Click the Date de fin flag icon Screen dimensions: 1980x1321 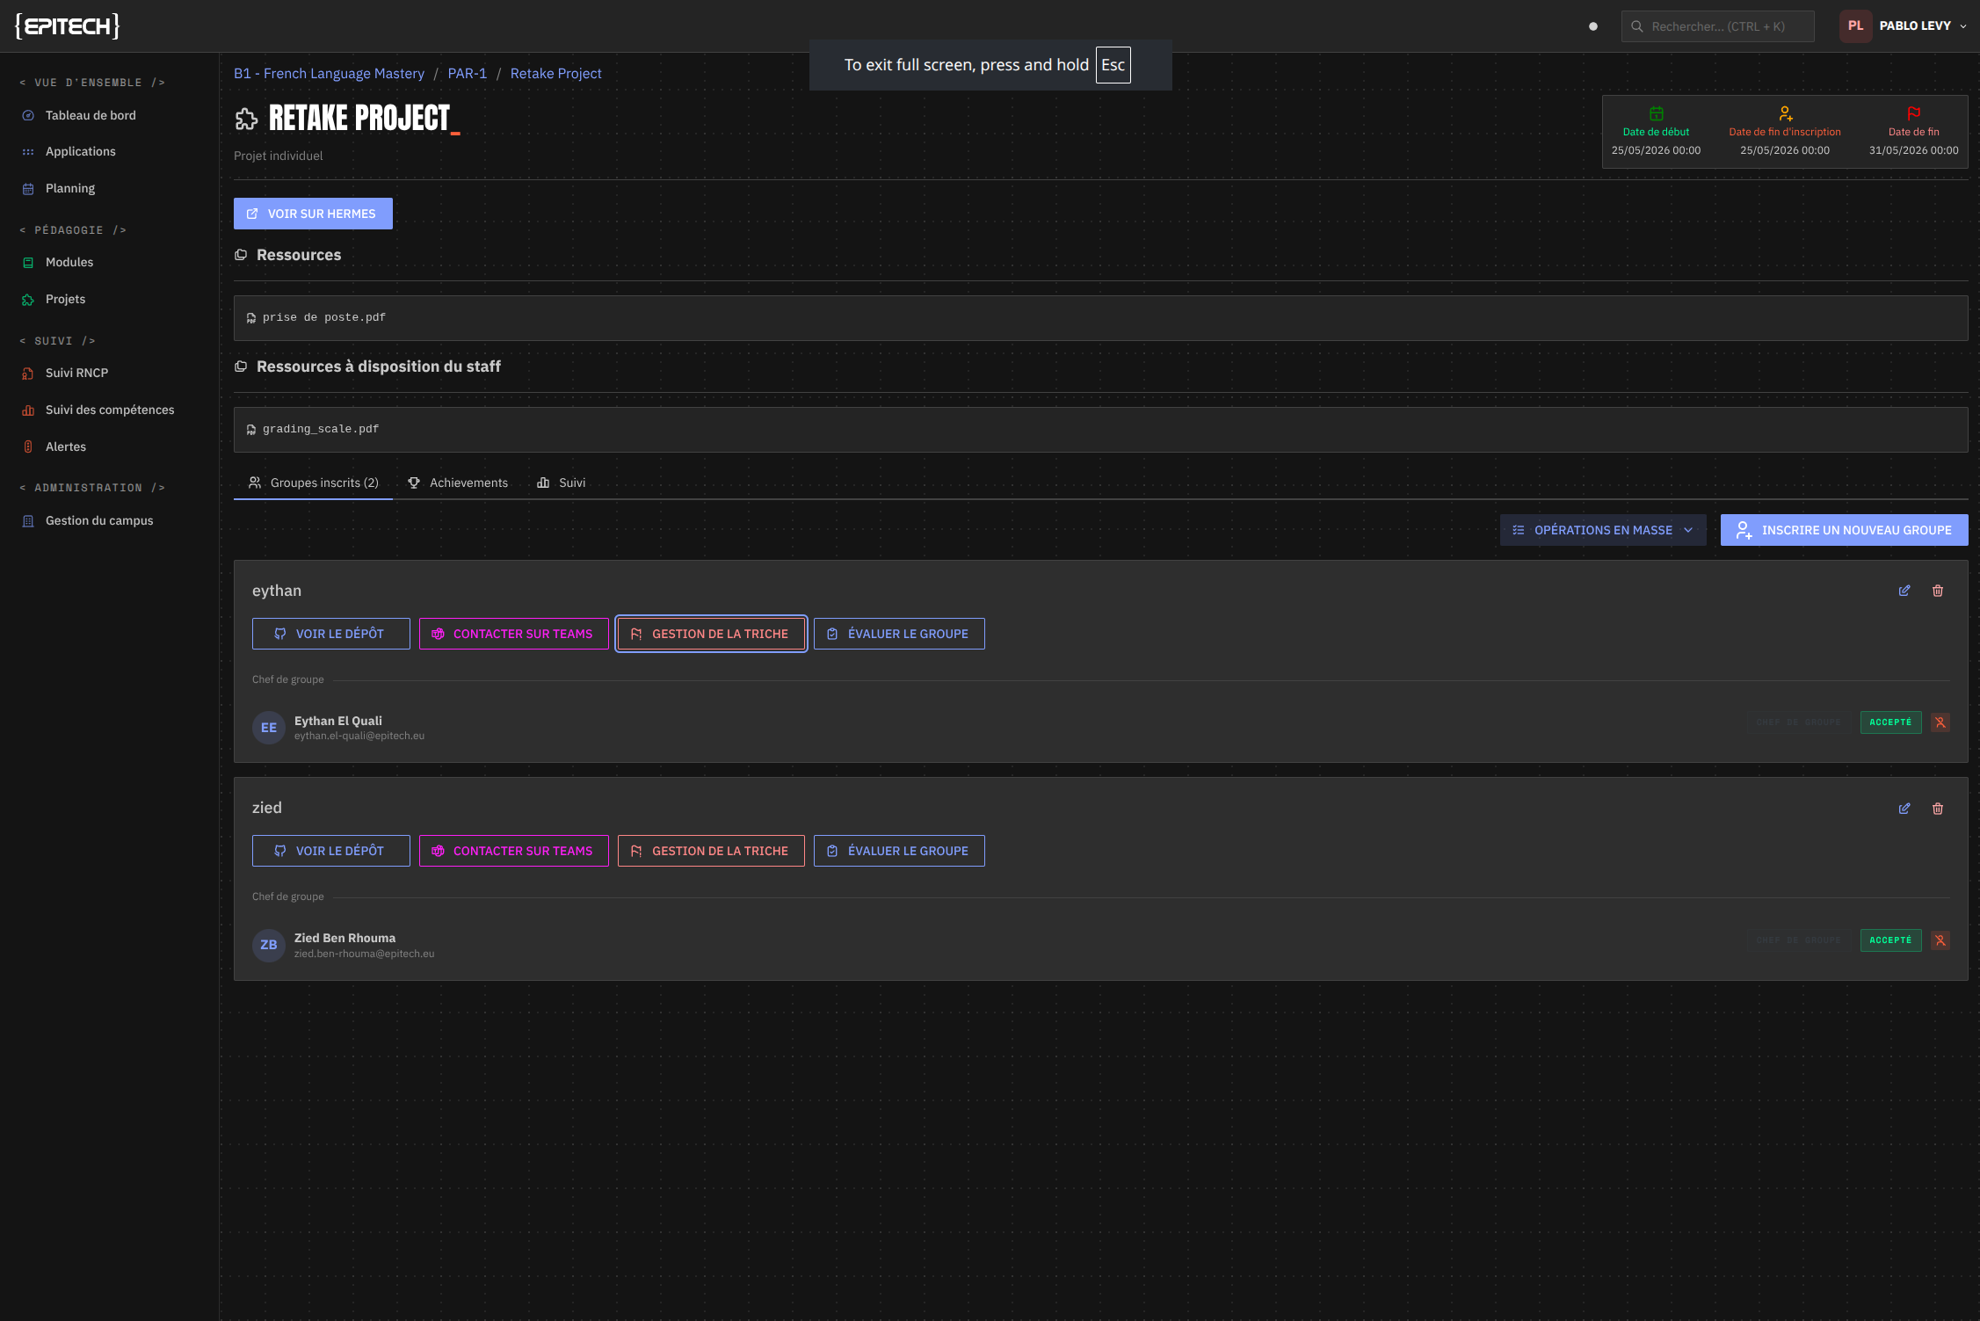pyautogui.click(x=1914, y=113)
